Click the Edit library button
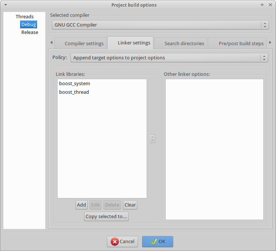 pos(95,205)
